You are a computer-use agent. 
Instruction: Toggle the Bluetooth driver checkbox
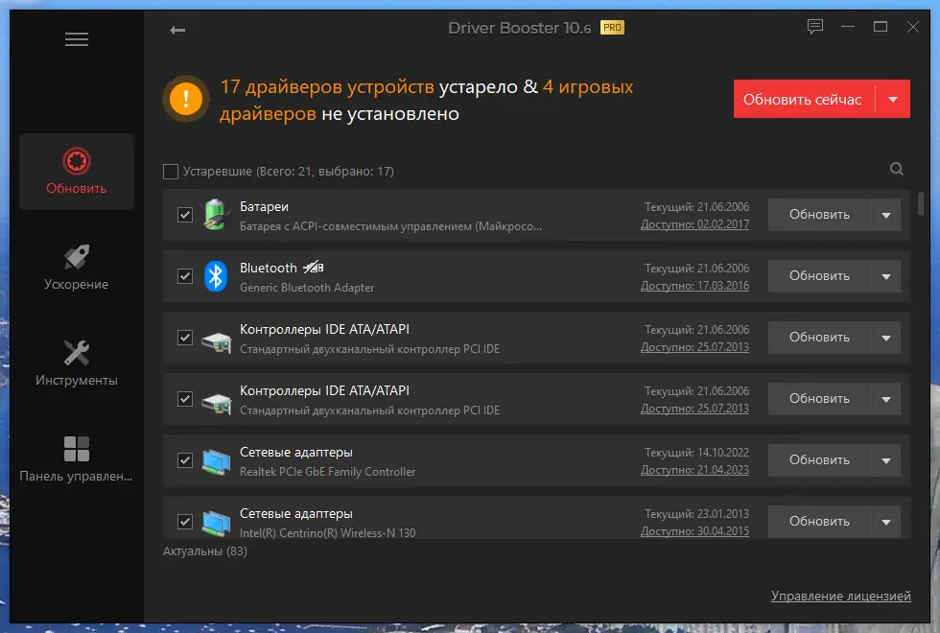[184, 275]
